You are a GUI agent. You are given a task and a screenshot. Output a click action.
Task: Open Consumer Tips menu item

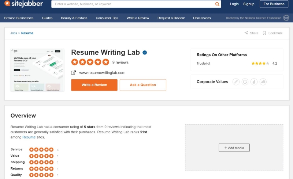tap(107, 18)
